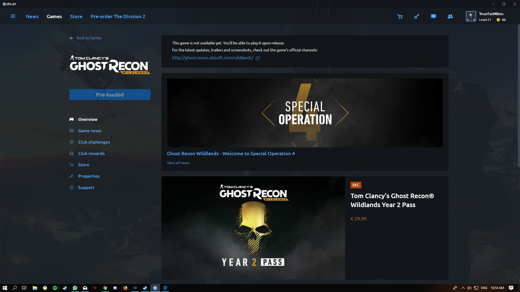Click the Special Operation 4 news banner
520x292 pixels.
tap(305, 113)
